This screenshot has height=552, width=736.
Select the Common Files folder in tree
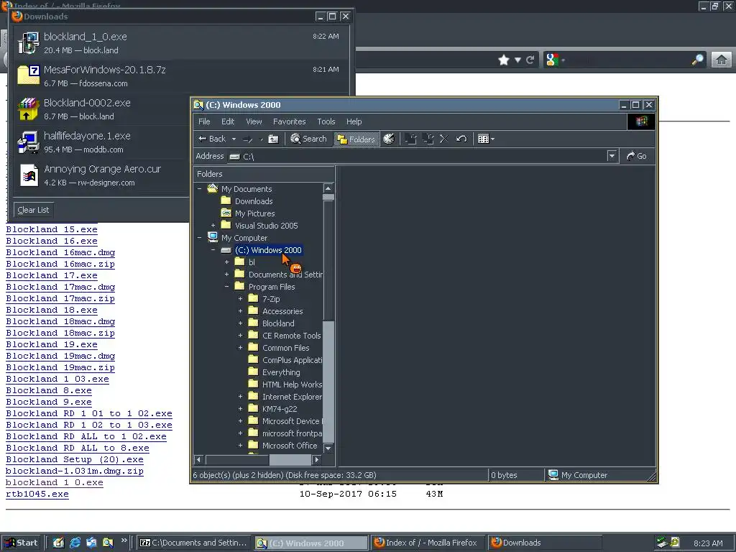coord(285,347)
